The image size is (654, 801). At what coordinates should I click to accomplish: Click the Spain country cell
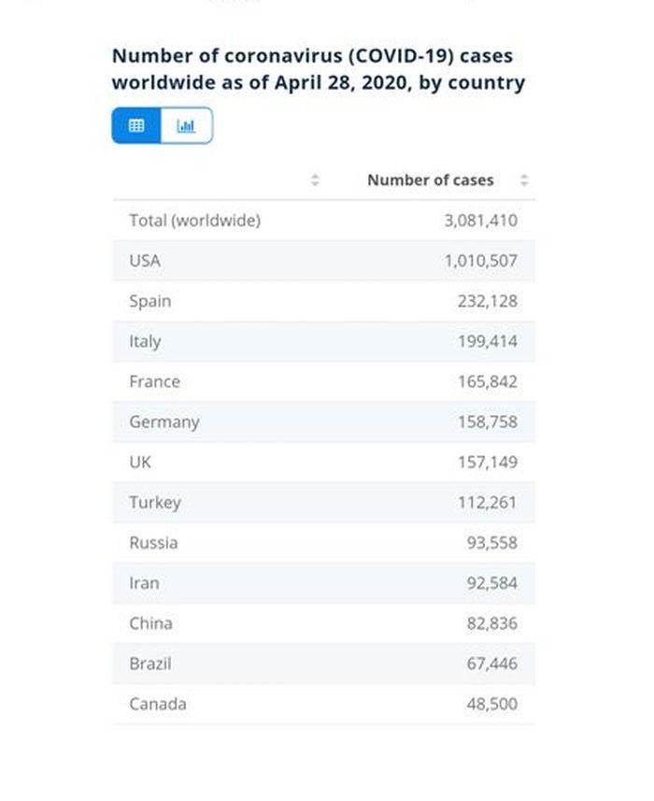(150, 301)
